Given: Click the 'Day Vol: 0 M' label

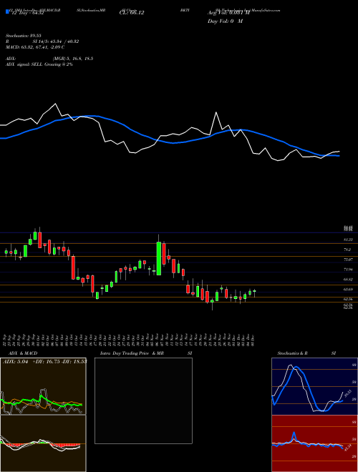Looking at the screenshot, I should click(225, 21).
